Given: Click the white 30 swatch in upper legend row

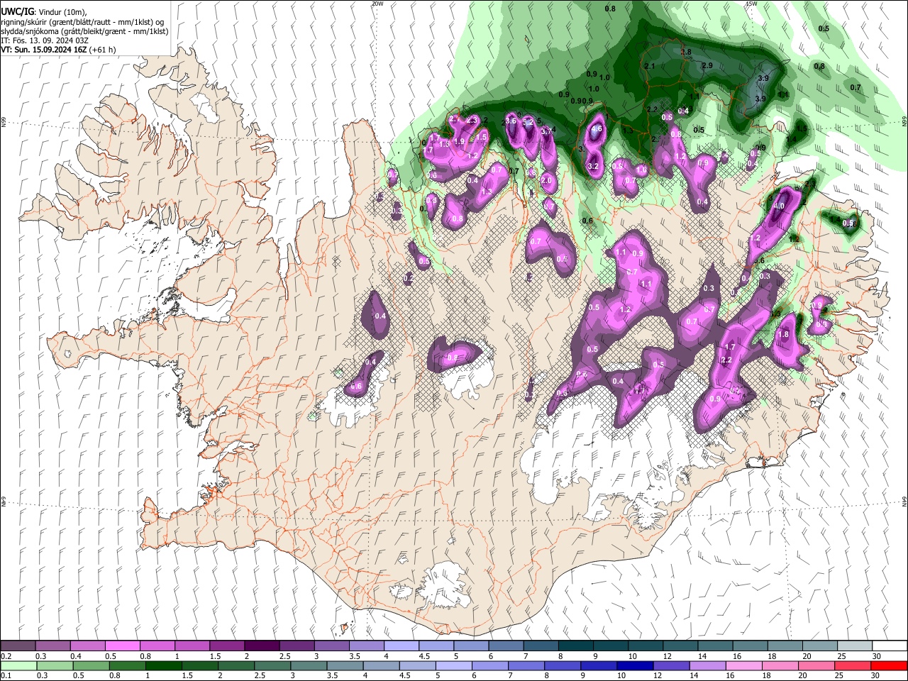Looking at the screenshot, I should [x=890, y=646].
